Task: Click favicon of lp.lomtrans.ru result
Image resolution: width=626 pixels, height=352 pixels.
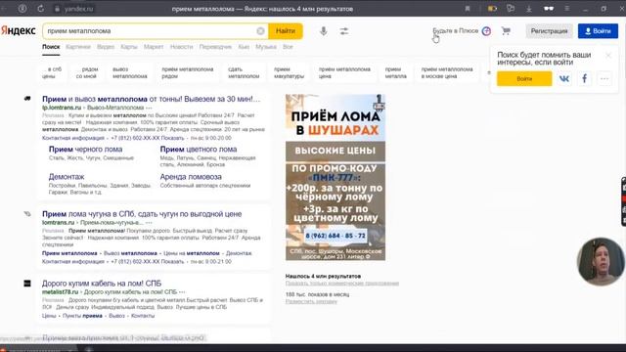Action: tap(27, 98)
